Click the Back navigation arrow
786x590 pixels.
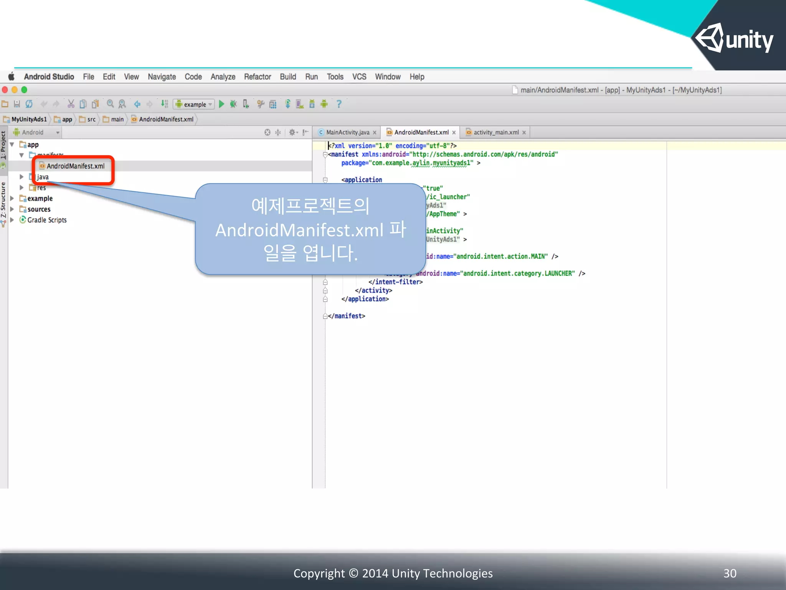coord(137,104)
